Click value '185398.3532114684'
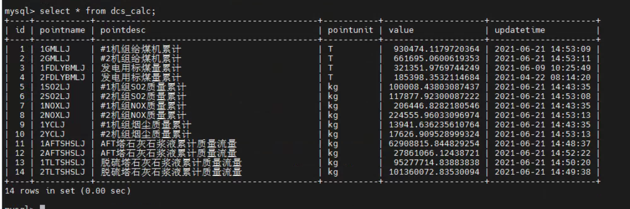Viewport: 630px width, 209px height. click(436, 78)
